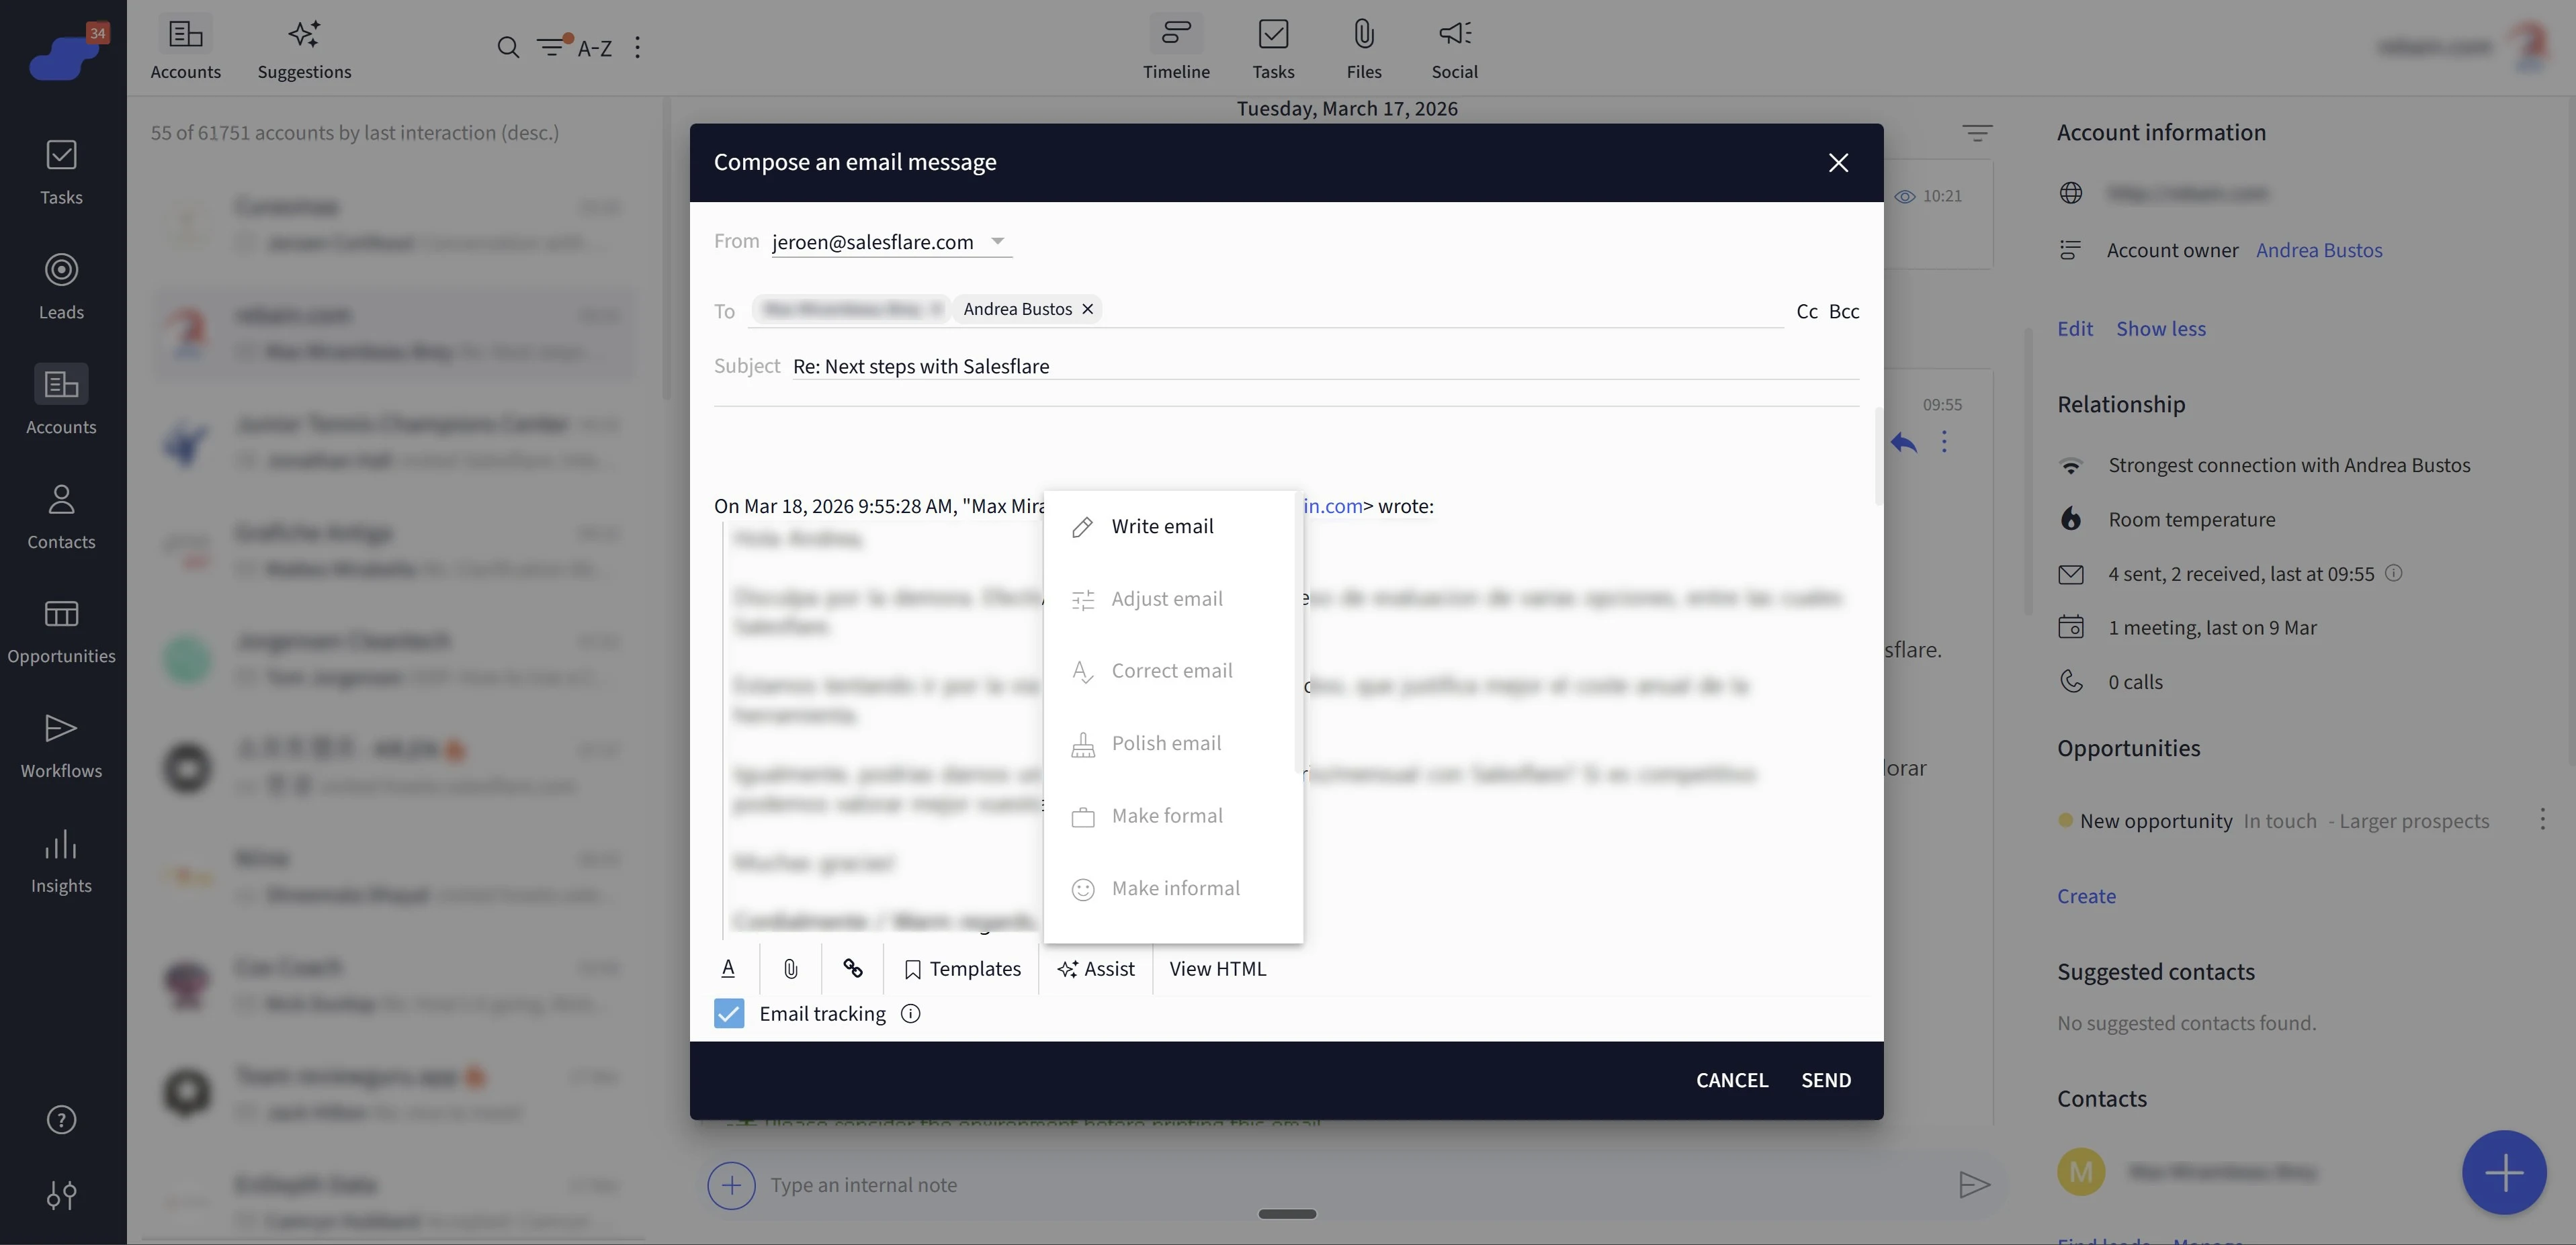Click the insert link icon
Image resolution: width=2576 pixels, height=1245 pixels.
pyautogui.click(x=852, y=968)
